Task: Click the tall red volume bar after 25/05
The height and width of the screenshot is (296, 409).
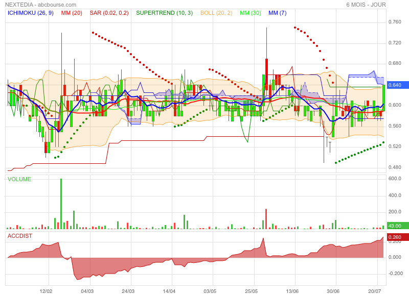Action: point(266,219)
